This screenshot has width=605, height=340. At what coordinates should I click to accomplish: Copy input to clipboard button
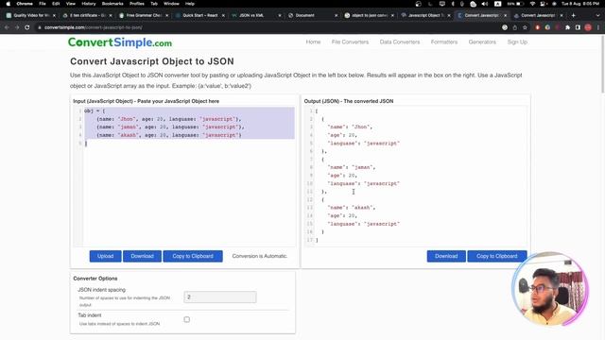point(193,256)
